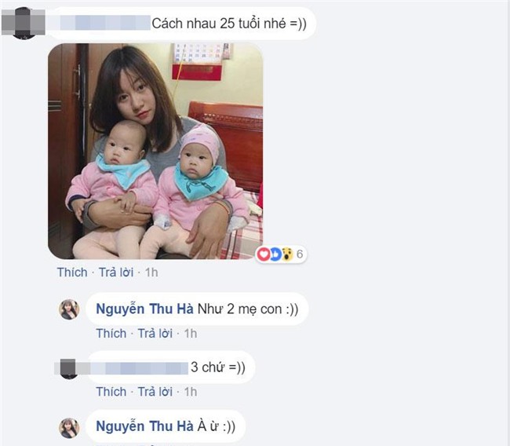510x446 pixels.
Task: View the reaction count number 6
Action: click(x=300, y=254)
